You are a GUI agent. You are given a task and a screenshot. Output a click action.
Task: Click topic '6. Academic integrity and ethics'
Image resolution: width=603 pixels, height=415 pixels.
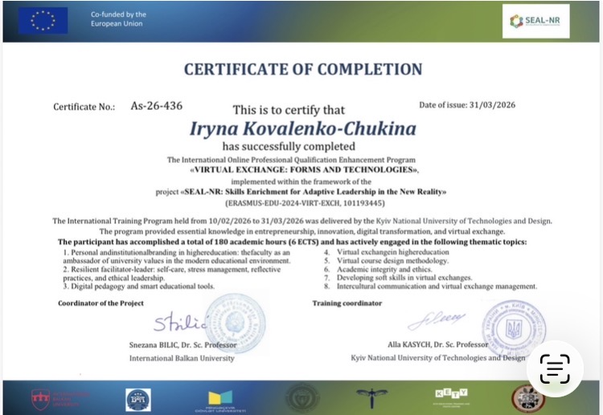pos(378,270)
